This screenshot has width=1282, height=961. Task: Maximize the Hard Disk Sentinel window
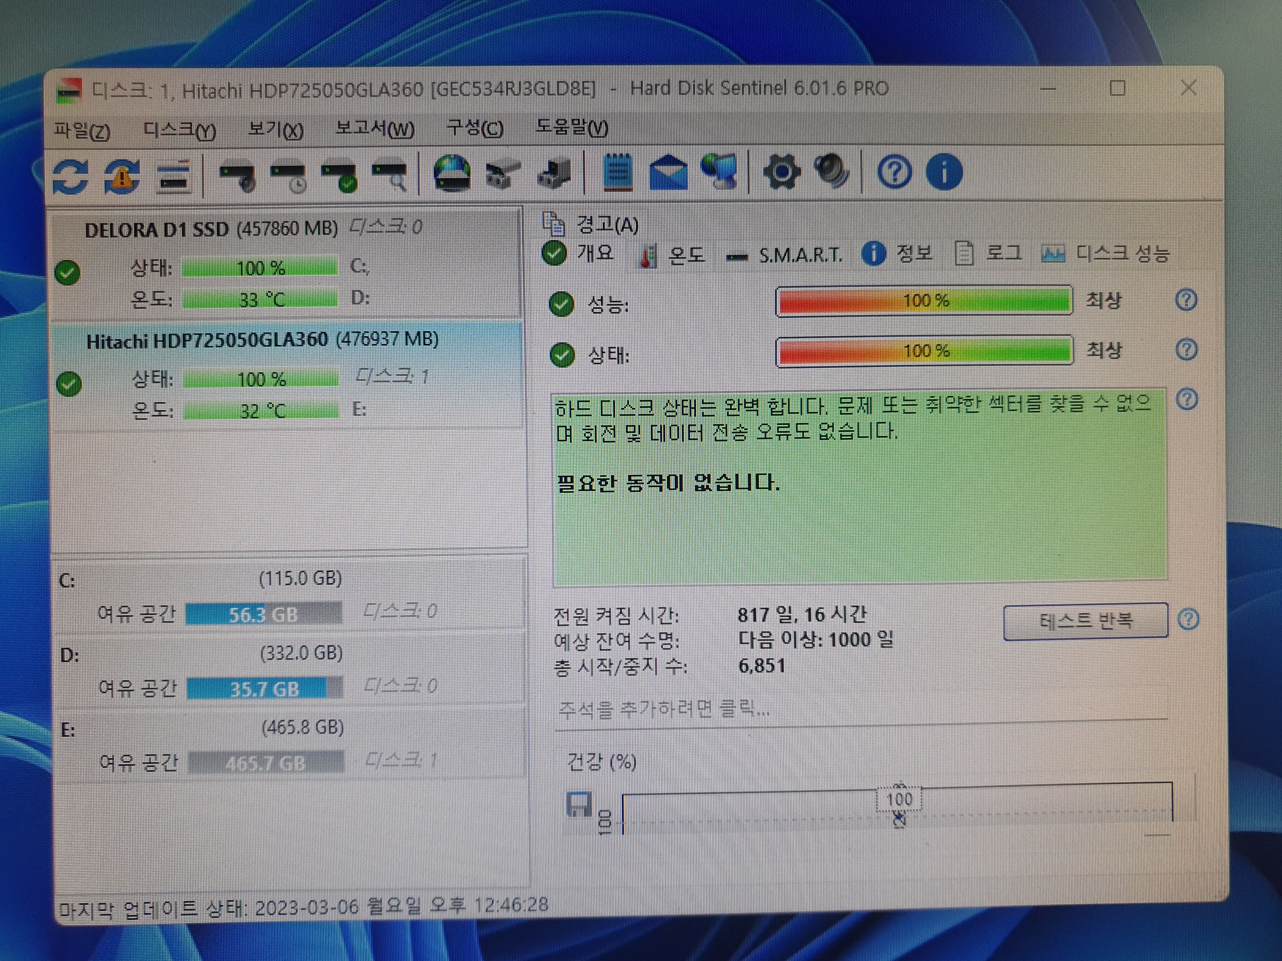click(x=1117, y=88)
